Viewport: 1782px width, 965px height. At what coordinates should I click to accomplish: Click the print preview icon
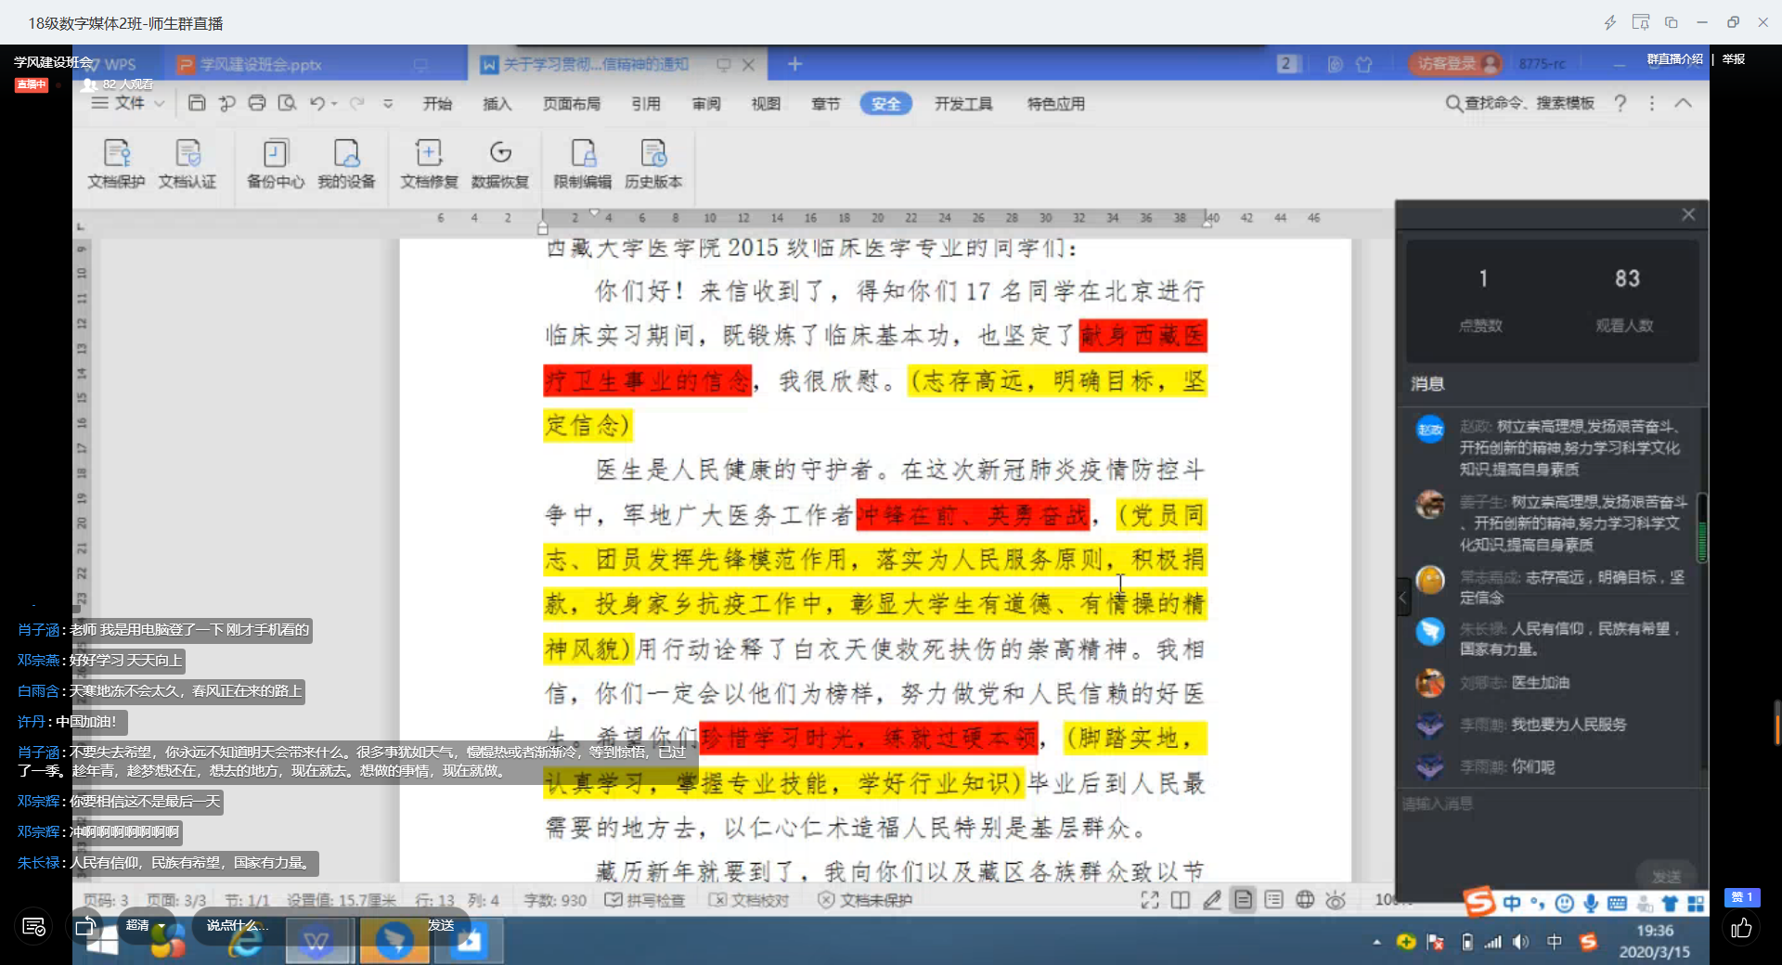288,103
